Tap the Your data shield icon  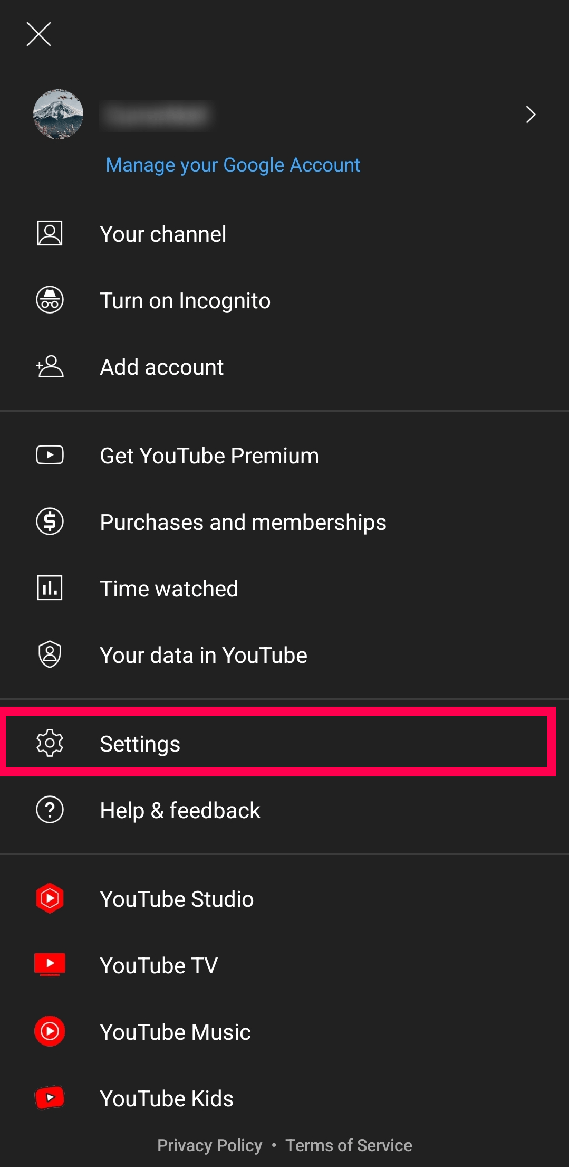[x=50, y=654]
